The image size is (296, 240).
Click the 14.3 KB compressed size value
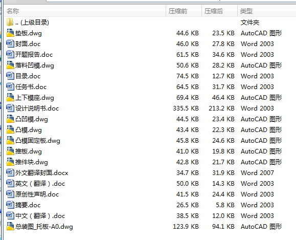coord(223,184)
